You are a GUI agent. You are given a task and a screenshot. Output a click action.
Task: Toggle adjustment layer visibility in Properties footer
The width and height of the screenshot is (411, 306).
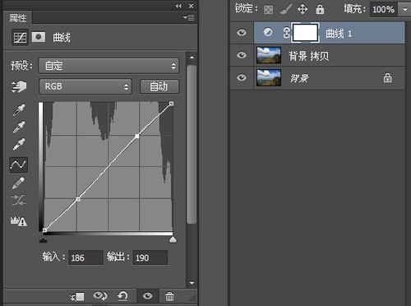click(x=147, y=296)
